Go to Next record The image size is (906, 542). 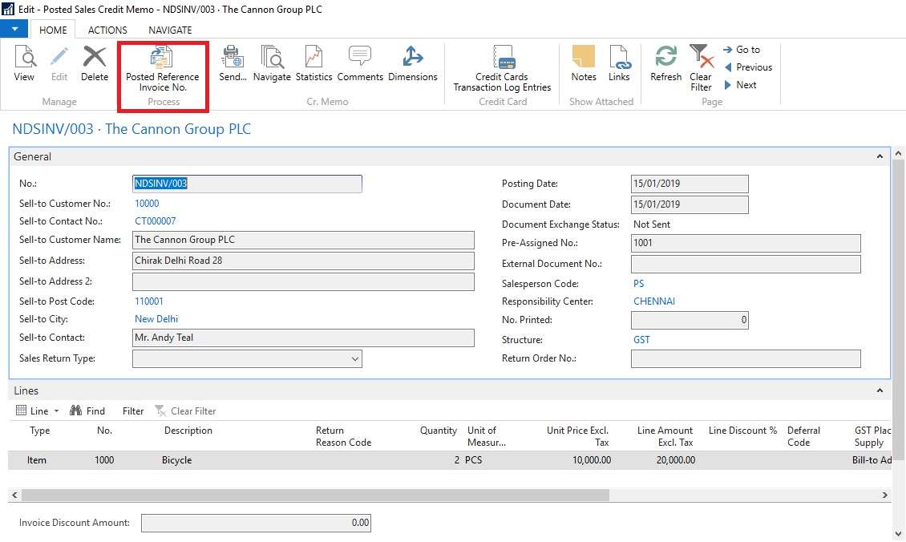click(740, 85)
